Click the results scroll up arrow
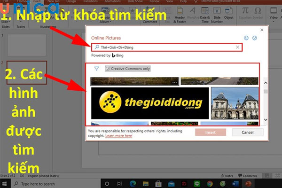Image resolution: width=282 pixels, height=188 pixels. 266,83
